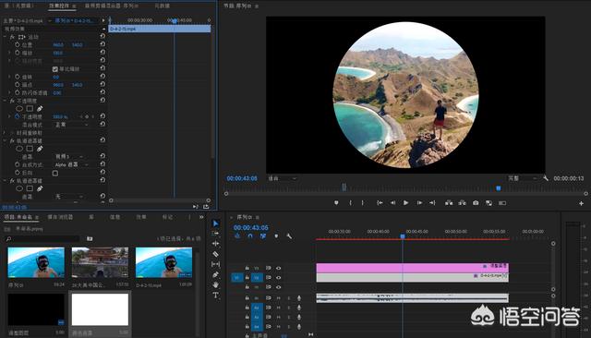Open timeline display settings wrench
This screenshot has width=591, height=338.
pyautogui.click(x=289, y=235)
